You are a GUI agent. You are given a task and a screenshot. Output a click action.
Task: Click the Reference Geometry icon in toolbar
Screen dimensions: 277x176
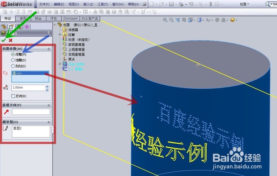point(134,12)
